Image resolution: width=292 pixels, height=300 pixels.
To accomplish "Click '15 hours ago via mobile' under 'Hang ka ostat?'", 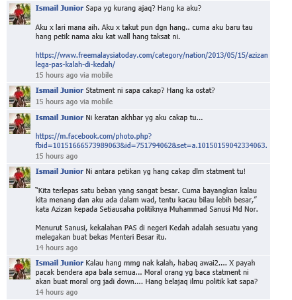I will pos(74,102).
